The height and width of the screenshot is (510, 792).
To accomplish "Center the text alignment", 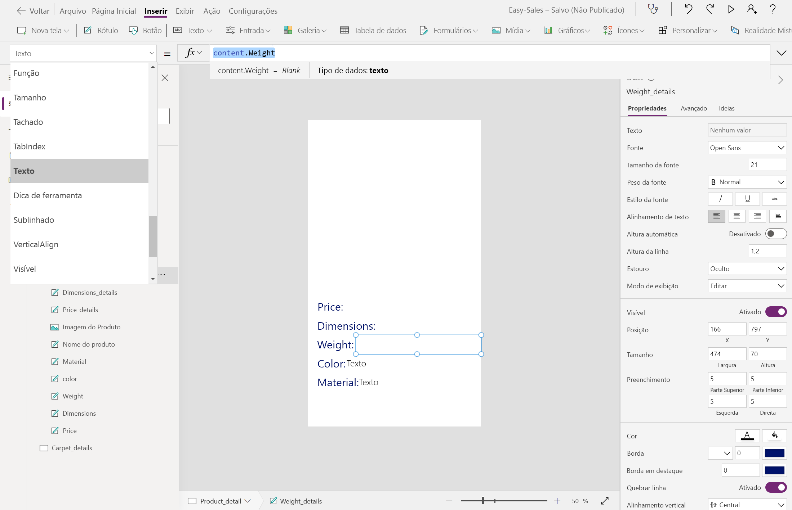I will (737, 216).
